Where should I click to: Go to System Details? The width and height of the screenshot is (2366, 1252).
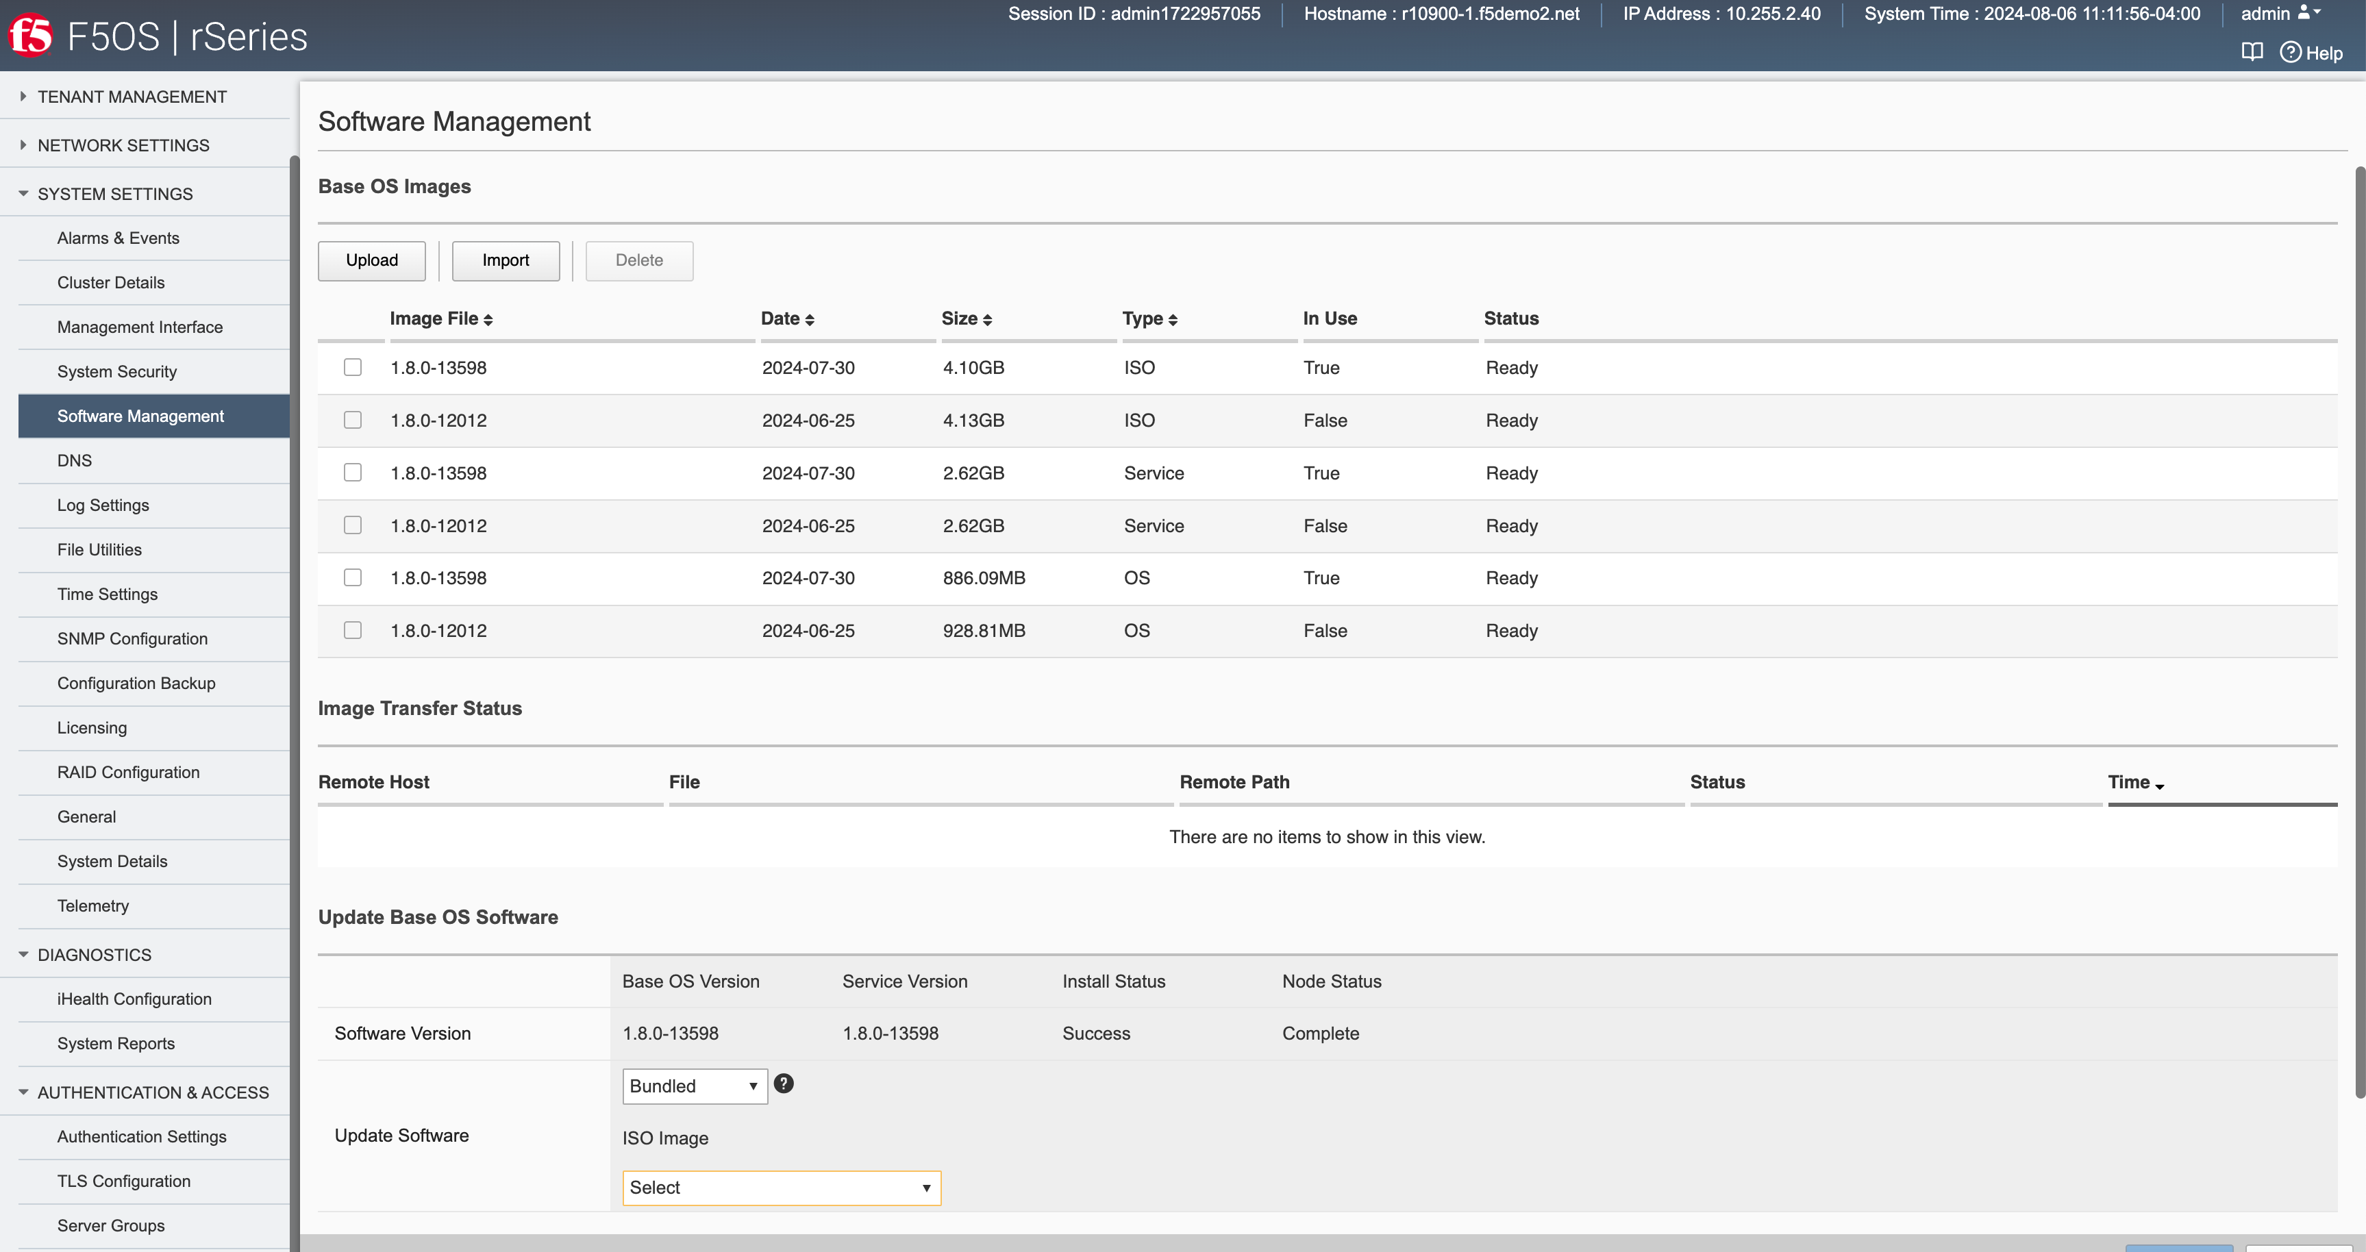coord(154,862)
